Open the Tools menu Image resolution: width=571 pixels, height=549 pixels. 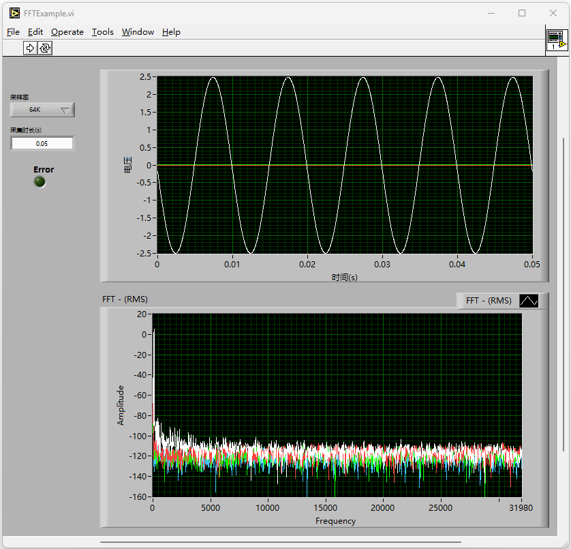[x=103, y=32]
